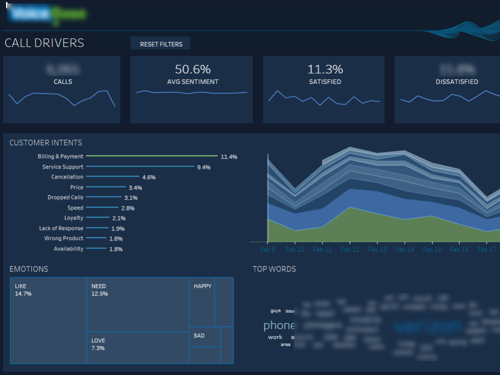Click the word guys in the word cloud
The image size is (500, 375).
tap(275, 310)
